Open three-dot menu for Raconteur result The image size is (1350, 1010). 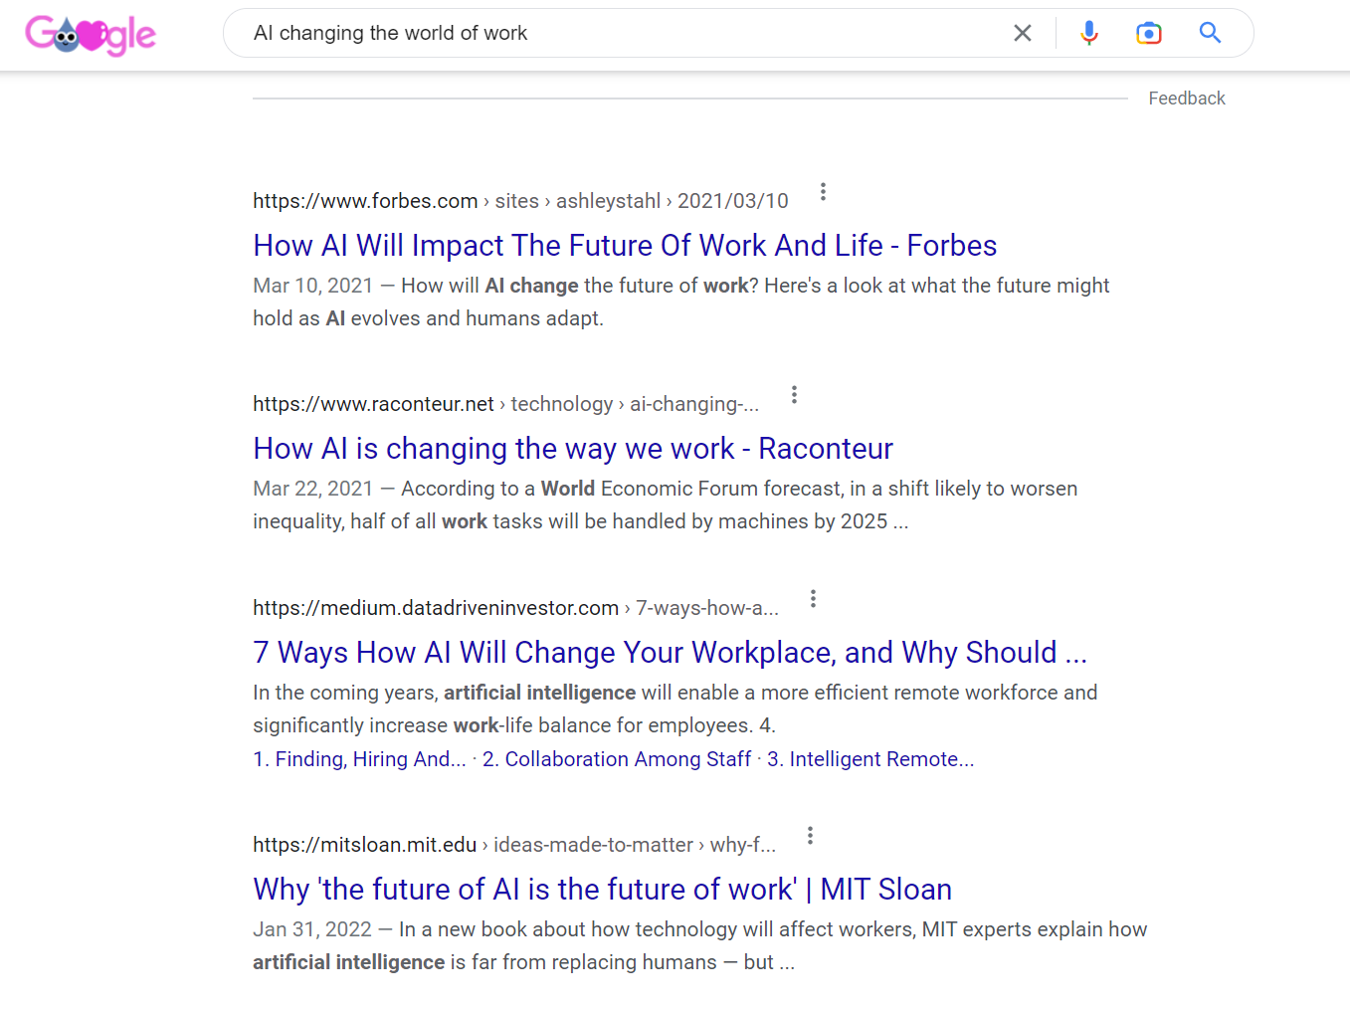click(794, 395)
